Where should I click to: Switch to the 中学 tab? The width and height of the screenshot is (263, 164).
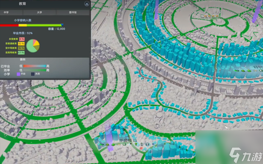[x=11, y=12]
